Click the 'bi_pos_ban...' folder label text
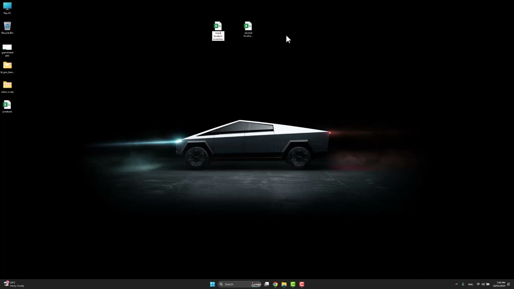 point(7,72)
